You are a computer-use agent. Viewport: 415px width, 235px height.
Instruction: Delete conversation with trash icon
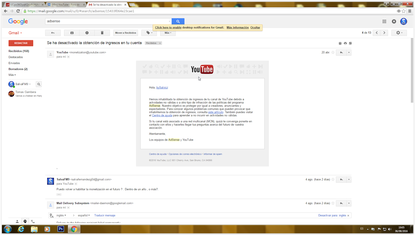(x=102, y=33)
